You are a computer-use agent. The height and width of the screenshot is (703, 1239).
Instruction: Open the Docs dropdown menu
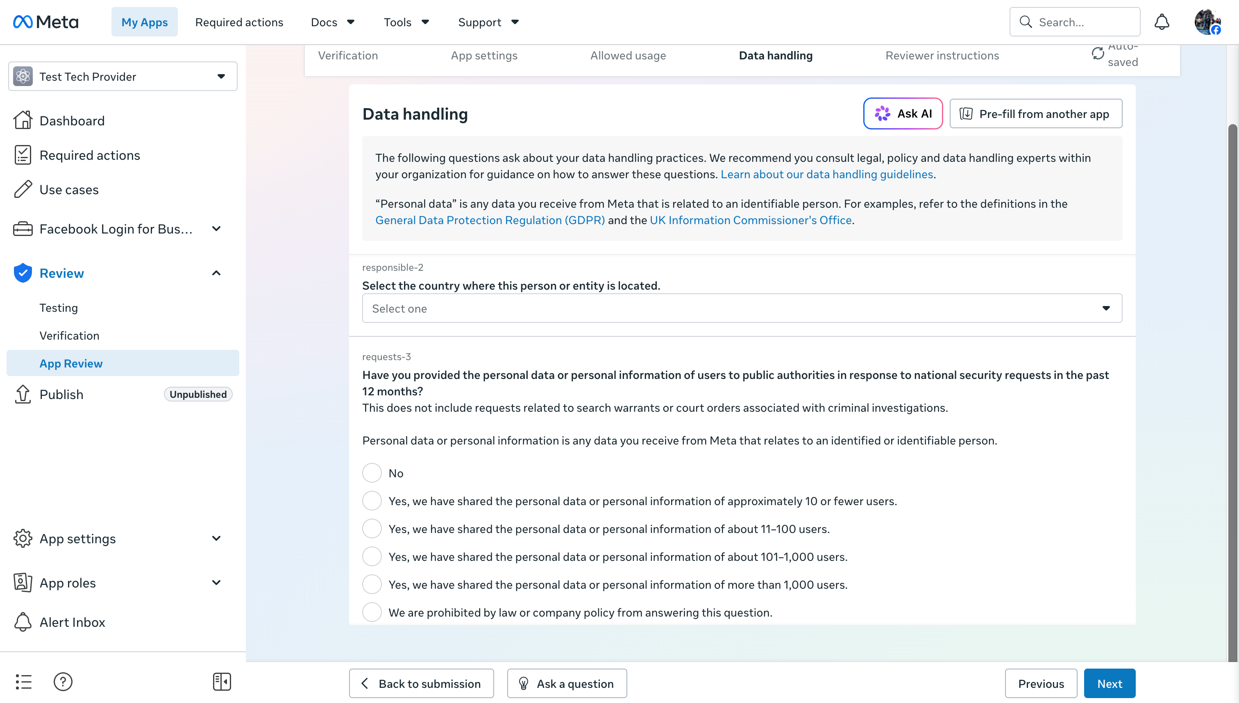[x=333, y=22]
